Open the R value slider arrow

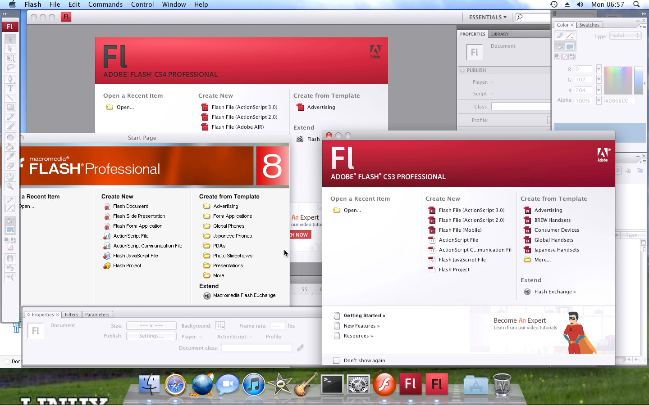[599, 69]
